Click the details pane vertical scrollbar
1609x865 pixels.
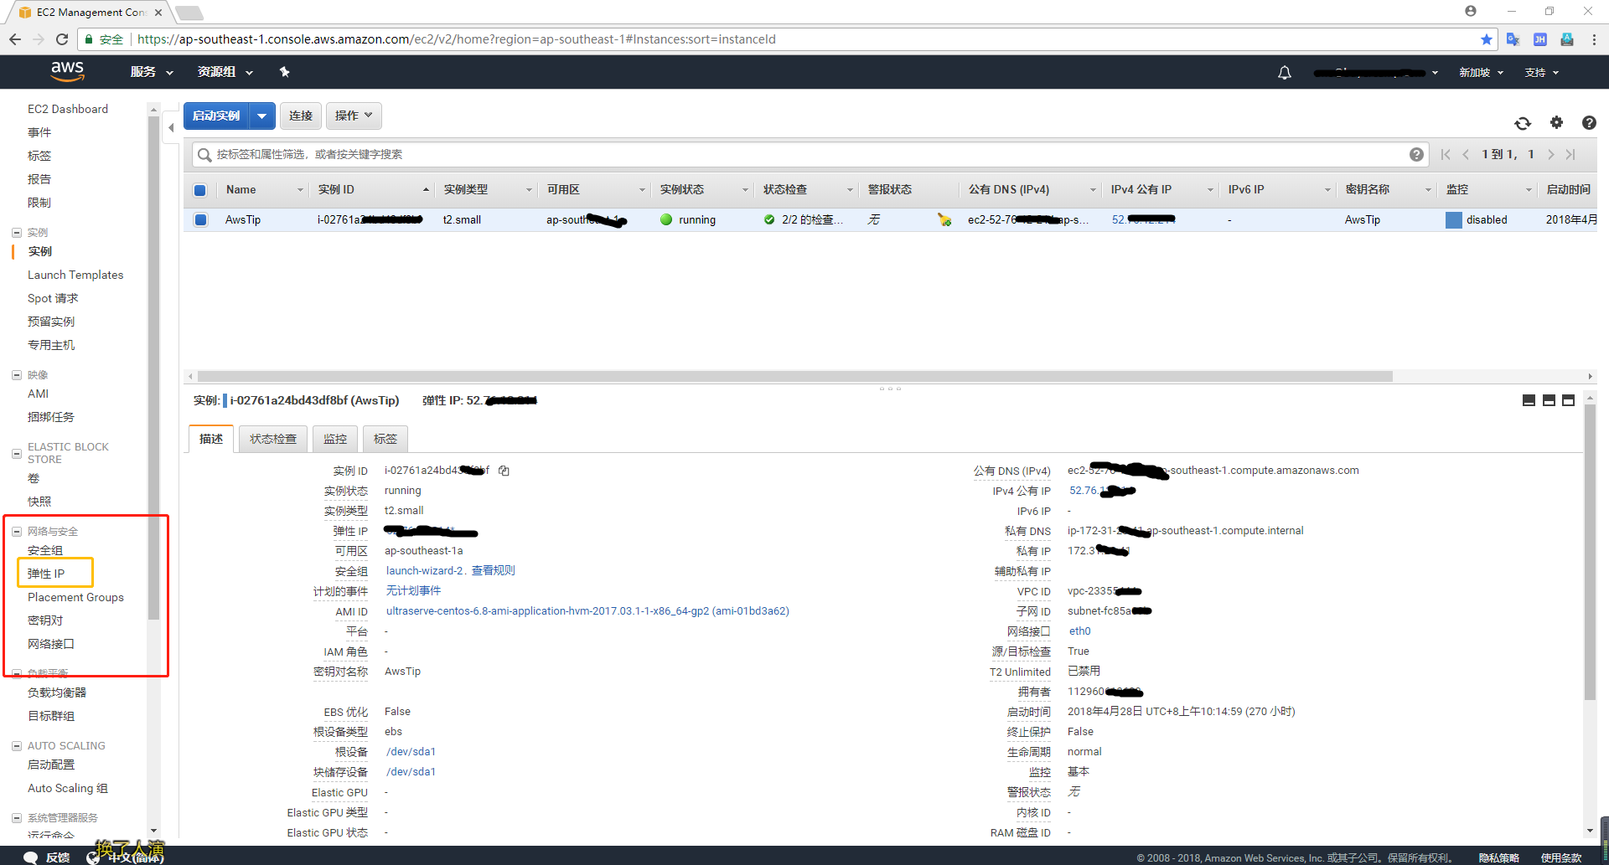1590,553
